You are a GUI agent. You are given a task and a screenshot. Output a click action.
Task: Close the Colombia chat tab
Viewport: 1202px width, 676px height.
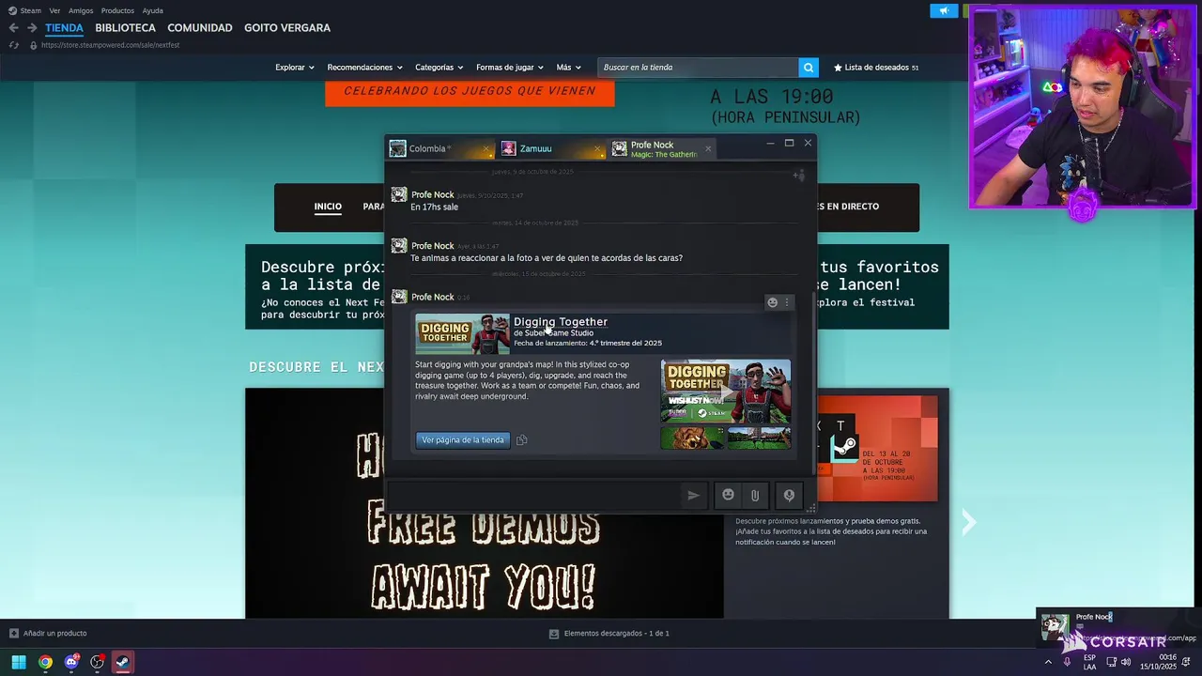click(x=485, y=148)
